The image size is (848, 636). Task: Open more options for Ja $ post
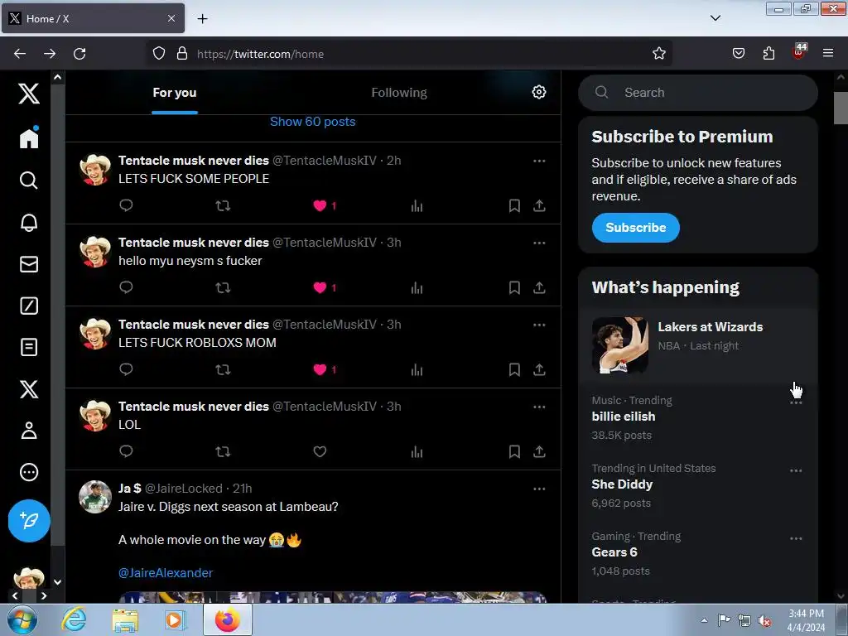(539, 489)
